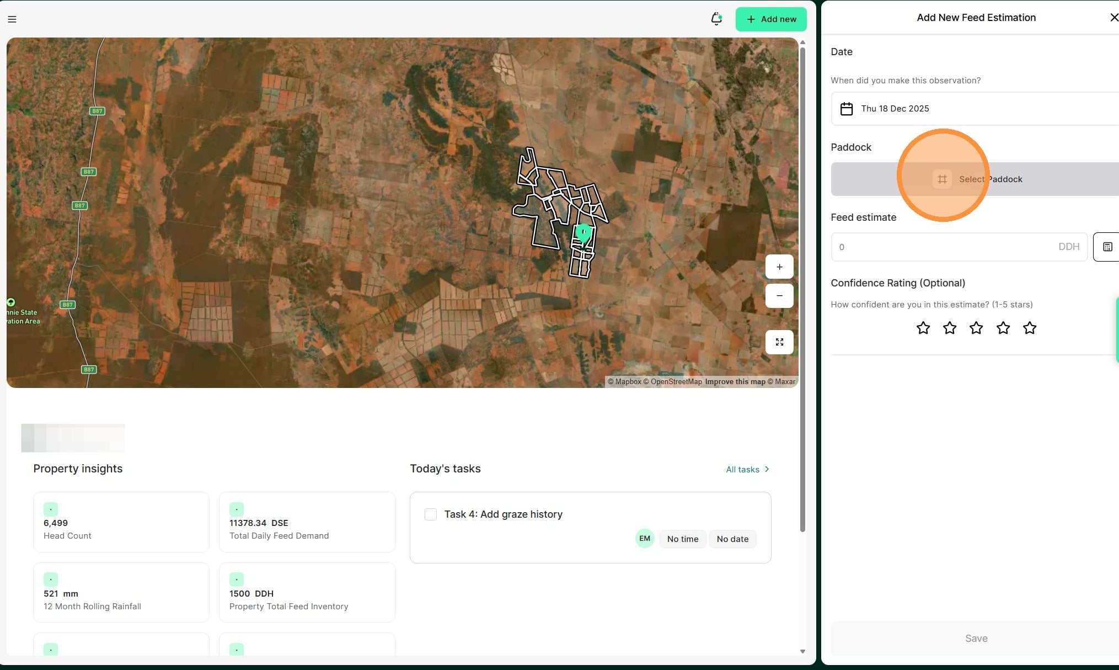Set confidence rating to five stars
The width and height of the screenshot is (1119, 670).
[1029, 328]
